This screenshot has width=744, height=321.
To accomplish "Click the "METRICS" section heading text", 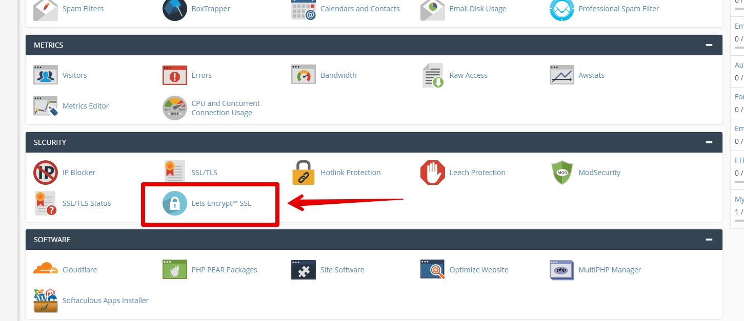I will 49,45.
